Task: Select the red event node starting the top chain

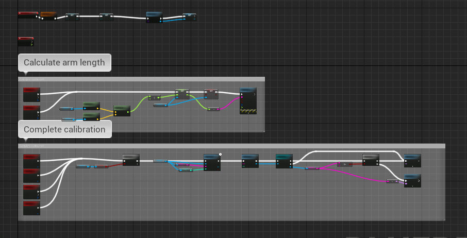Action: (28, 14)
